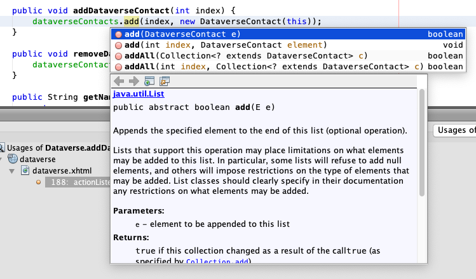This screenshot has height=279, width=476.
Task: Click red icon beside addAll(int index, Collection...)
Action: point(119,67)
